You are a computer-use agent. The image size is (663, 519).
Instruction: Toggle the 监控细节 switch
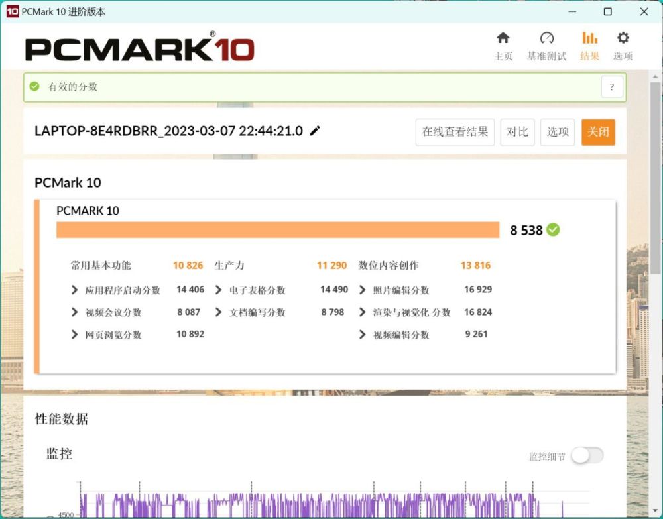click(587, 455)
